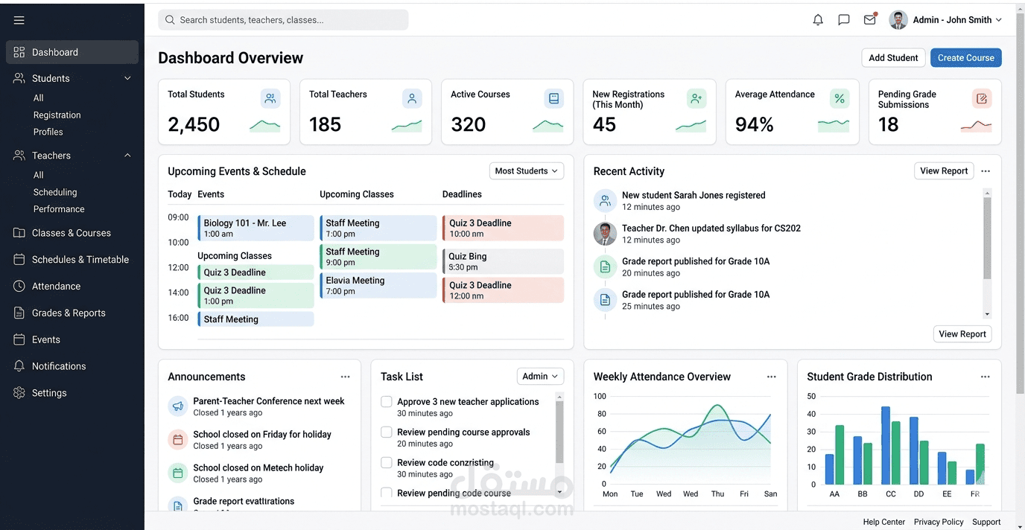1025x530 pixels.
Task: Click the Total Teachers card icon
Action: 412,98
